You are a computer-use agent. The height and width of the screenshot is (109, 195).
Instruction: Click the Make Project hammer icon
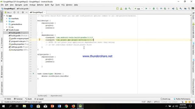[x=129, y=8]
